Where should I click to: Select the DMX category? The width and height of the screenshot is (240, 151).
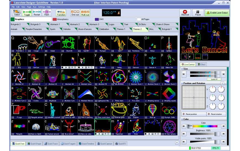pos(115,19)
